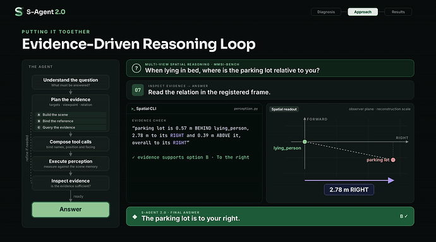This screenshot has height=242, width=436.
Task: Click sub-step B Bind the reference
Action: pyautogui.click(x=71, y=121)
